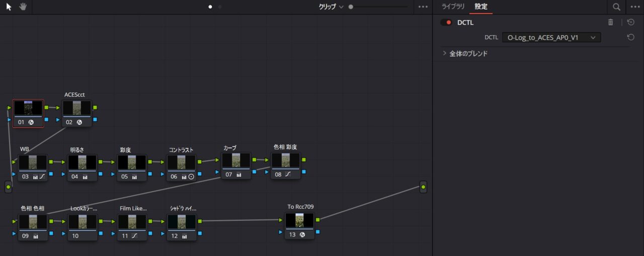Open the O-Log_to_ACES_AP0_V1 DCTL dropdown
644x256 pixels.
(551, 37)
